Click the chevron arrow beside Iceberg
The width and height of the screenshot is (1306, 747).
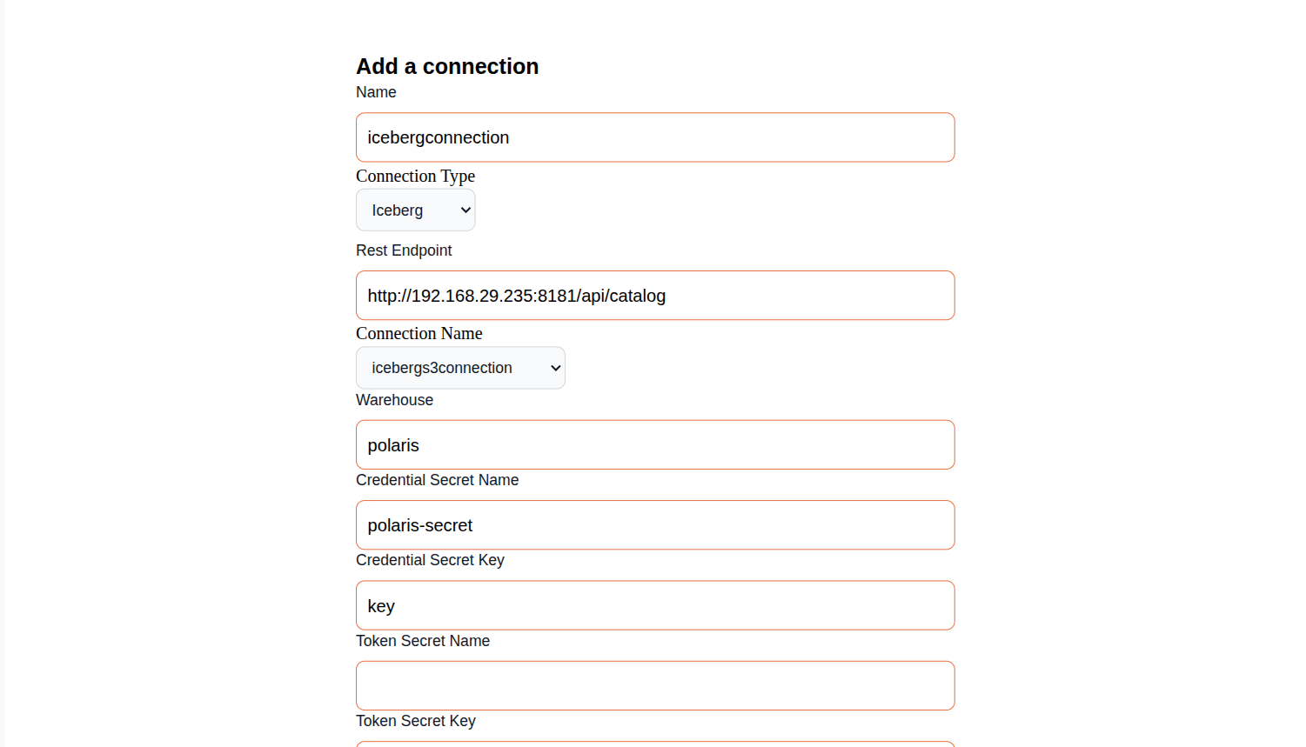pos(465,210)
